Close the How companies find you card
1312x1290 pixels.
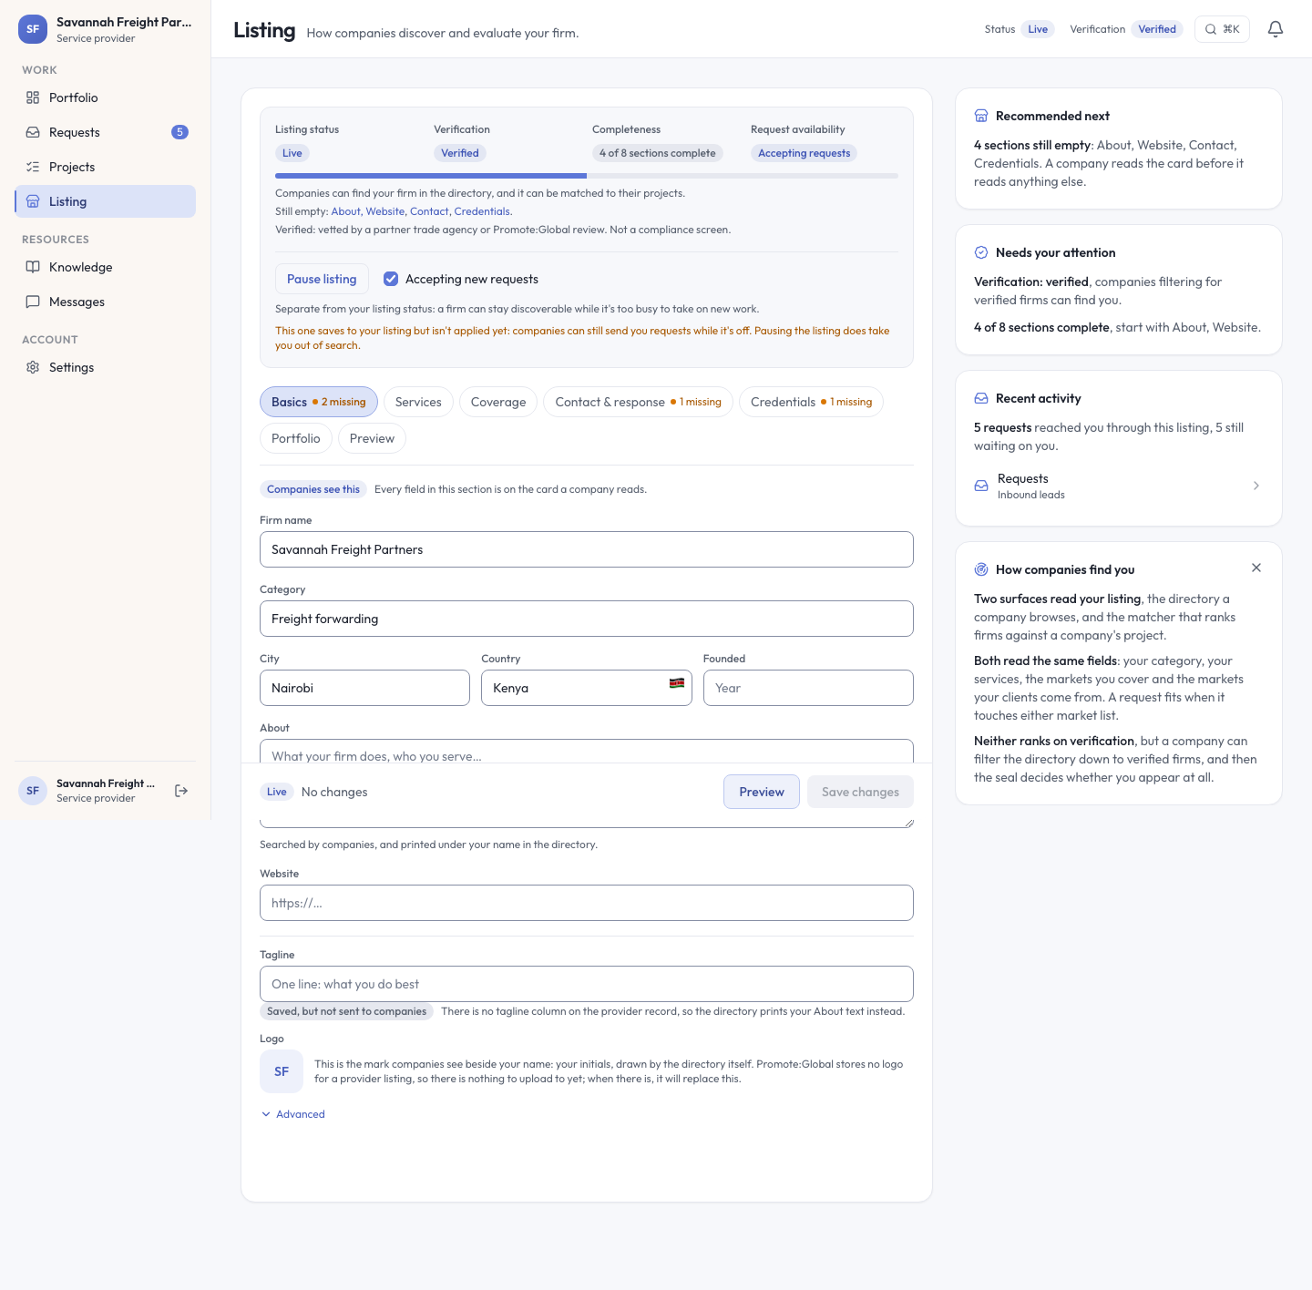[1256, 568]
